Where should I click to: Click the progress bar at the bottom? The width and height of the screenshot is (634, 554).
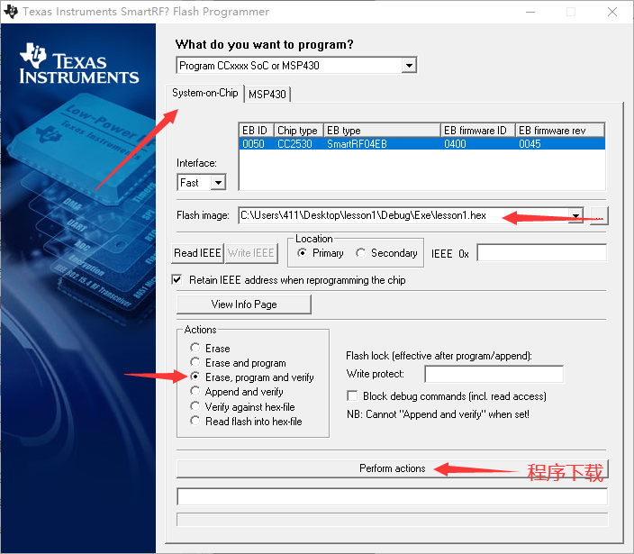(x=393, y=520)
